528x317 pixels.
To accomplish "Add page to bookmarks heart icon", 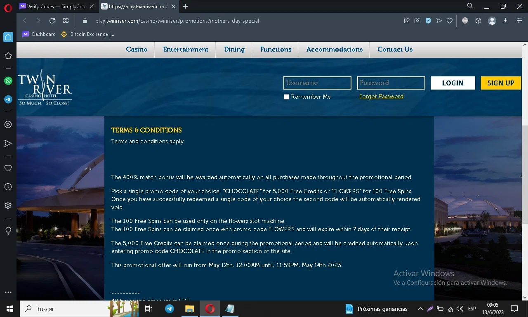I will (x=450, y=21).
